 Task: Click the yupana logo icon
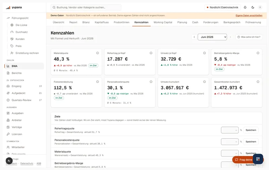[8, 7]
